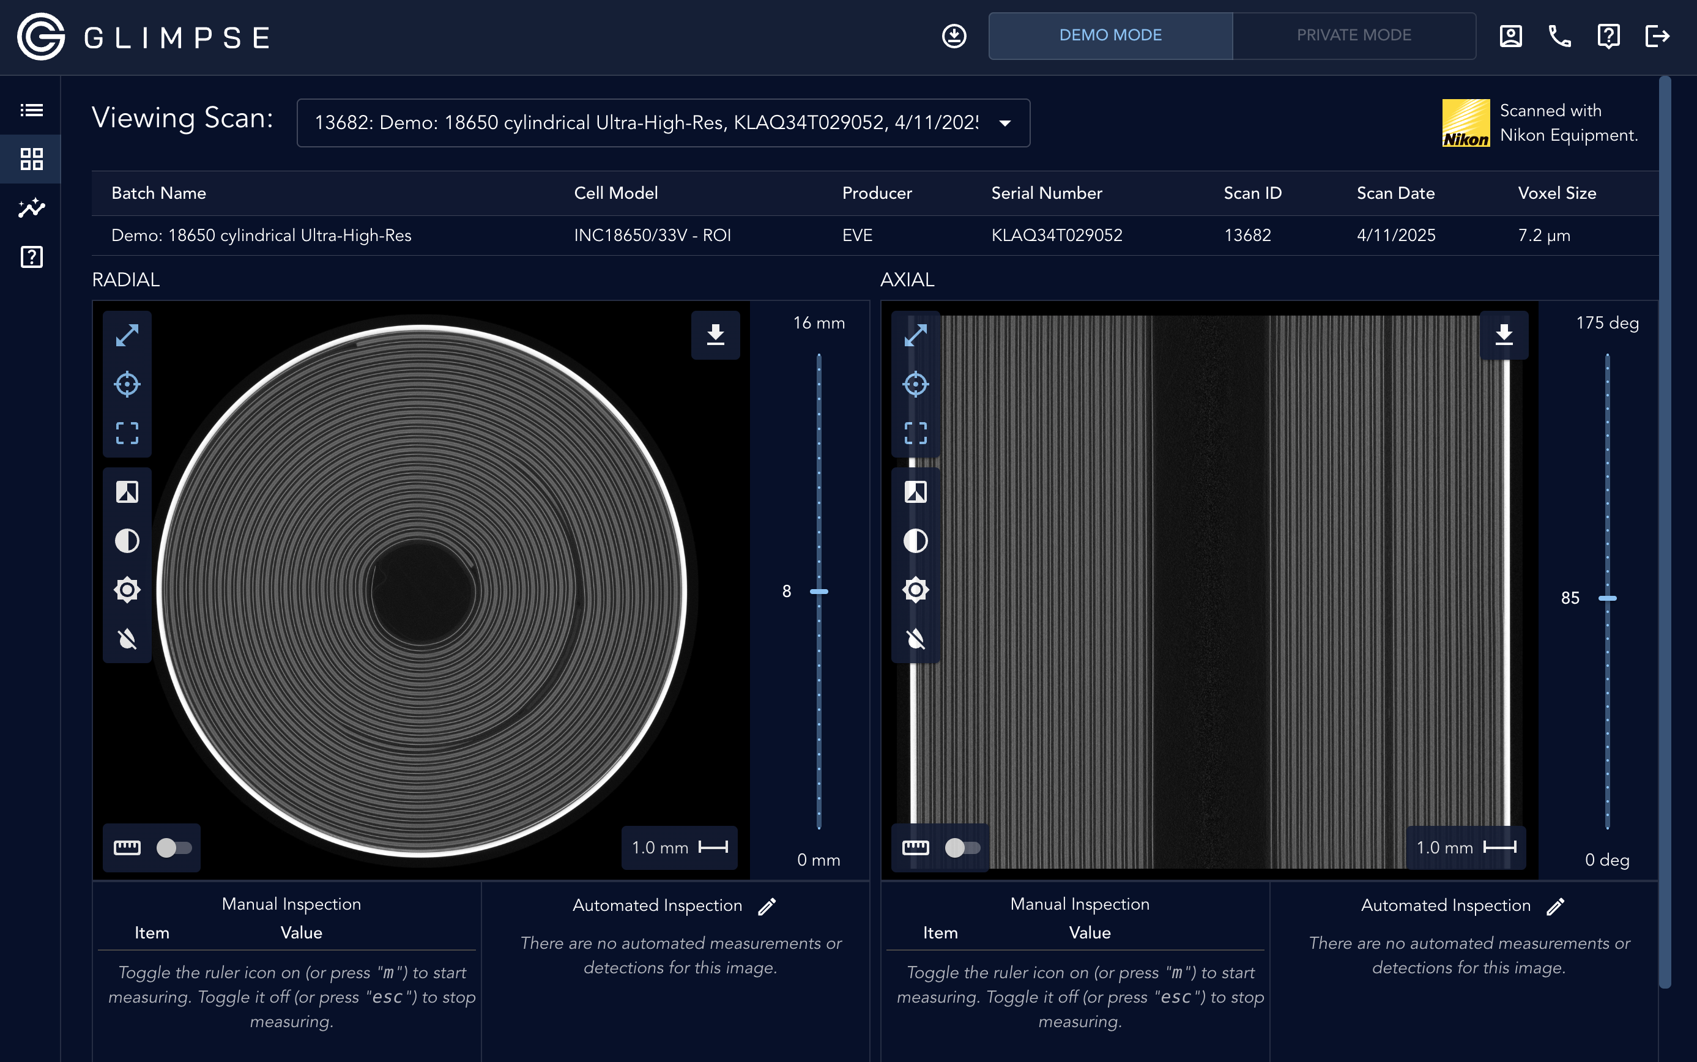Click the radial depth slider handle at 8
Image resolution: width=1697 pixels, height=1062 pixels.
click(x=819, y=592)
